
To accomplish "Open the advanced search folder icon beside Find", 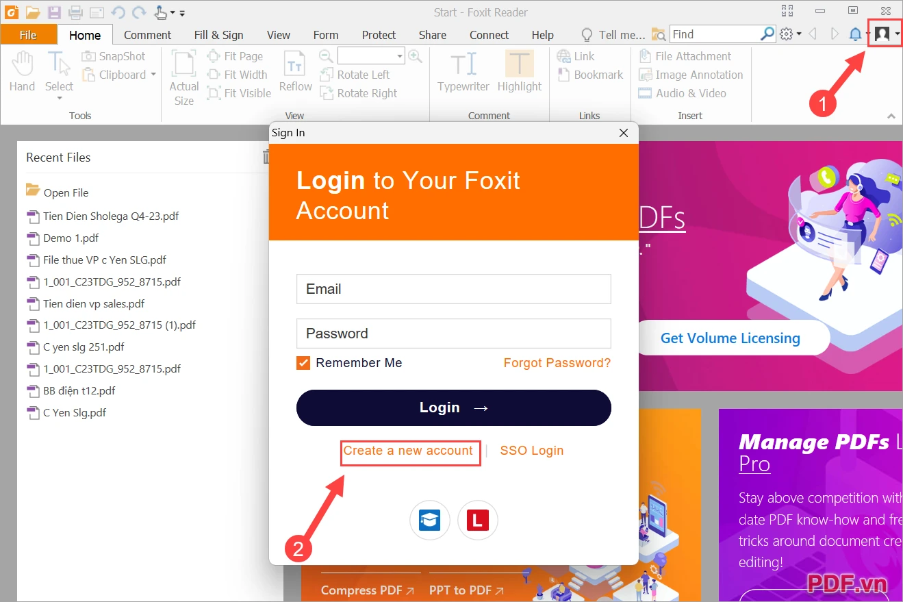I will click(659, 34).
